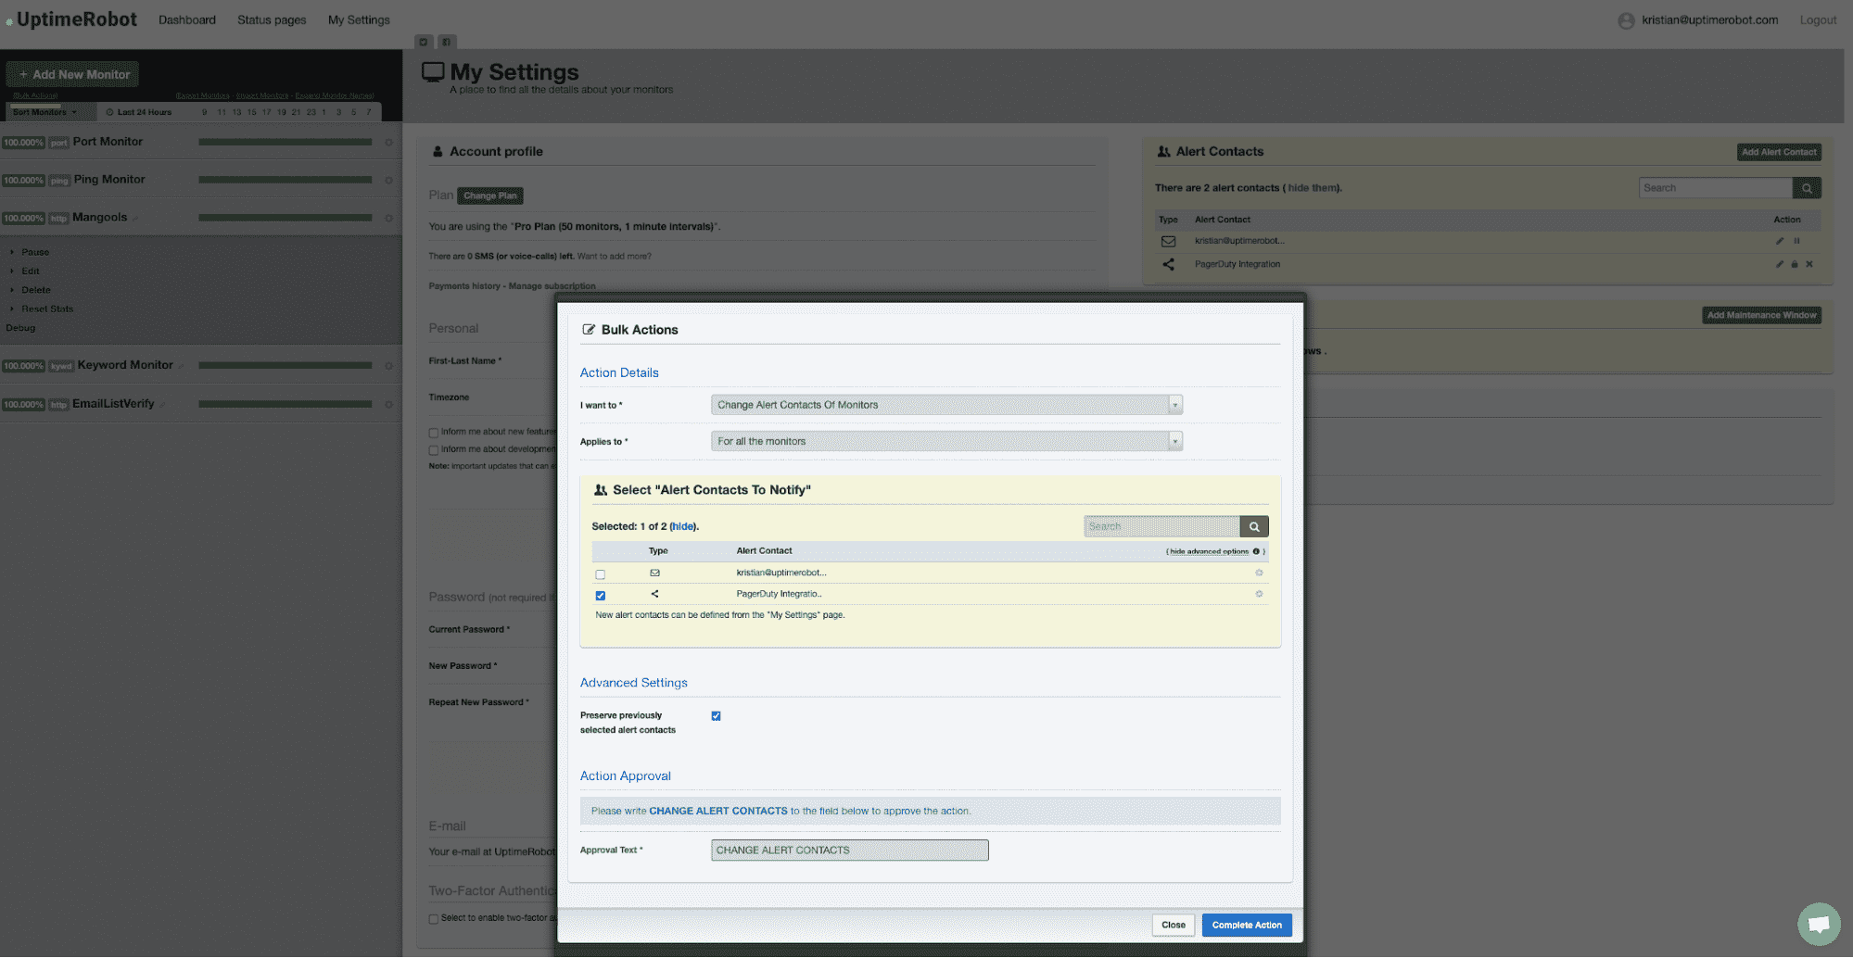Image resolution: width=1853 pixels, height=958 pixels.
Task: Open the gear settings next to Port Monitor
Action: pos(388,142)
